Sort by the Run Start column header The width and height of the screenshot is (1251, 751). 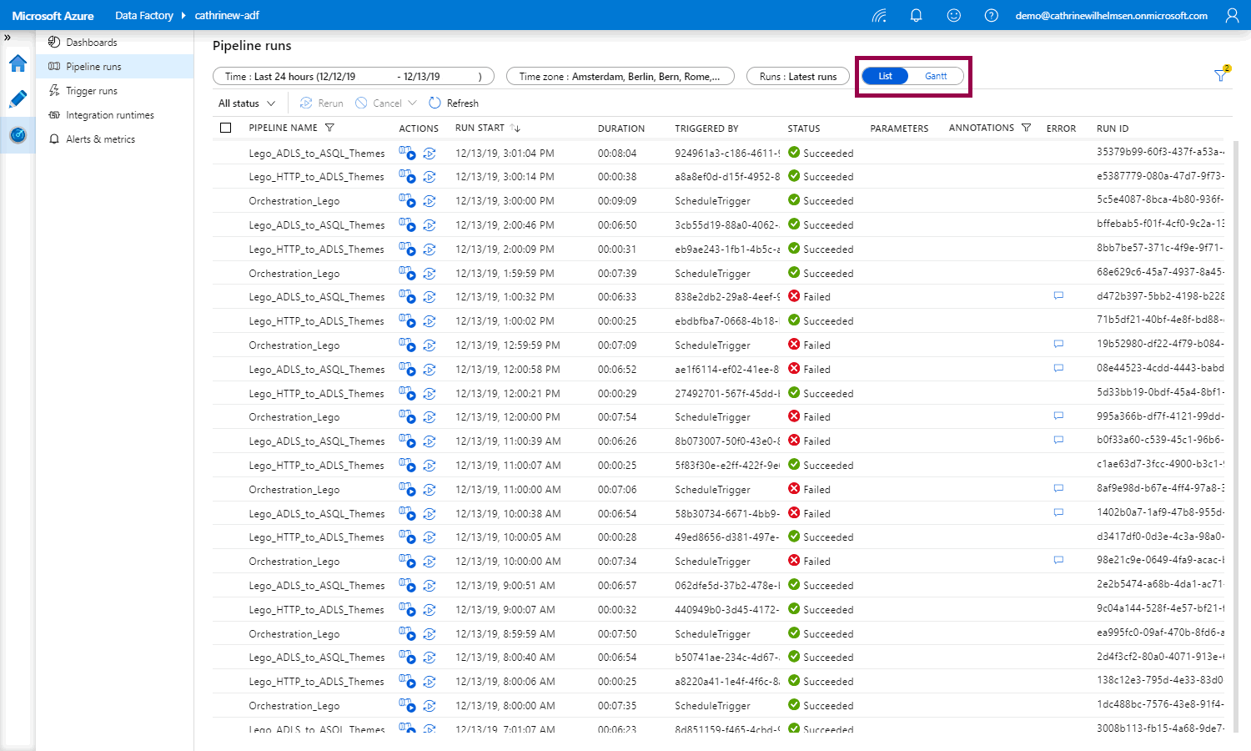[480, 129]
